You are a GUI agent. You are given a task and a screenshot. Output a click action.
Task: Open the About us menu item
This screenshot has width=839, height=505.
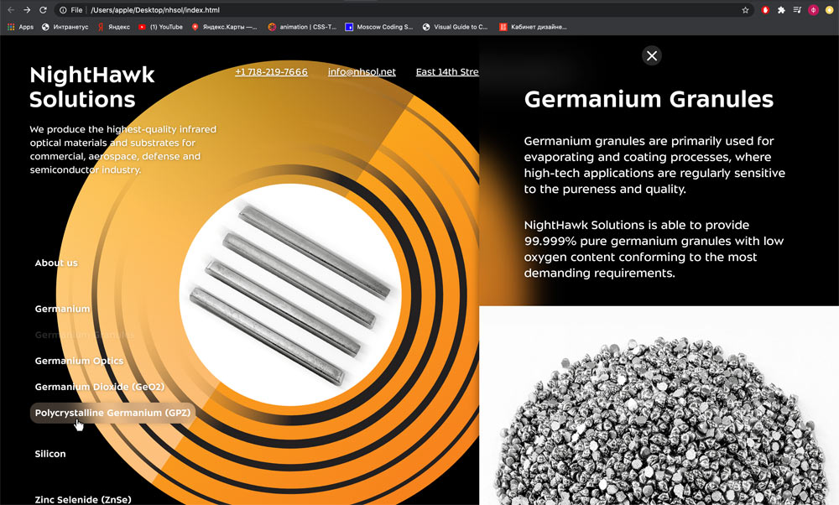point(56,263)
